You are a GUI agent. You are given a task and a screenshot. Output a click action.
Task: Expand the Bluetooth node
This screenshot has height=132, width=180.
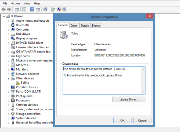point(9,25)
